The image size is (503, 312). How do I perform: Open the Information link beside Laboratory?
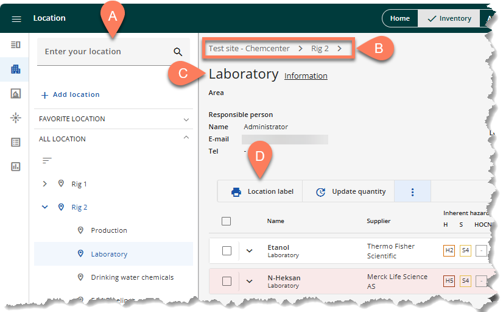click(306, 76)
